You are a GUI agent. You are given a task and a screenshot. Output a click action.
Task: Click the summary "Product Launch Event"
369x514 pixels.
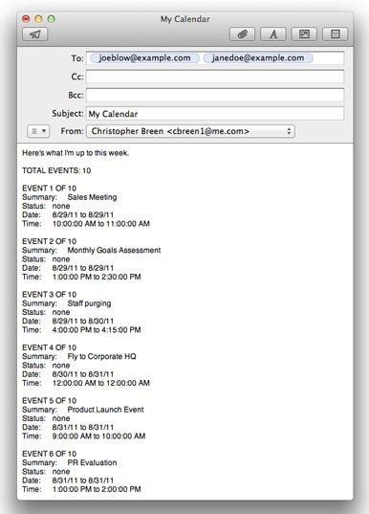(105, 410)
